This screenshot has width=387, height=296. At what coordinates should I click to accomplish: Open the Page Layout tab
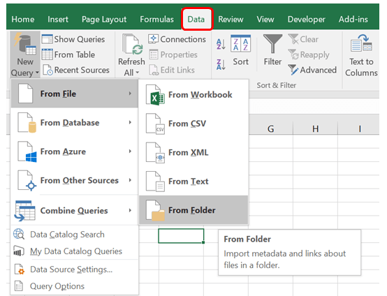(x=104, y=20)
